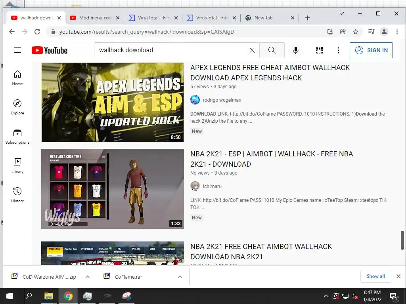Open the media control icon

click(x=371, y=32)
